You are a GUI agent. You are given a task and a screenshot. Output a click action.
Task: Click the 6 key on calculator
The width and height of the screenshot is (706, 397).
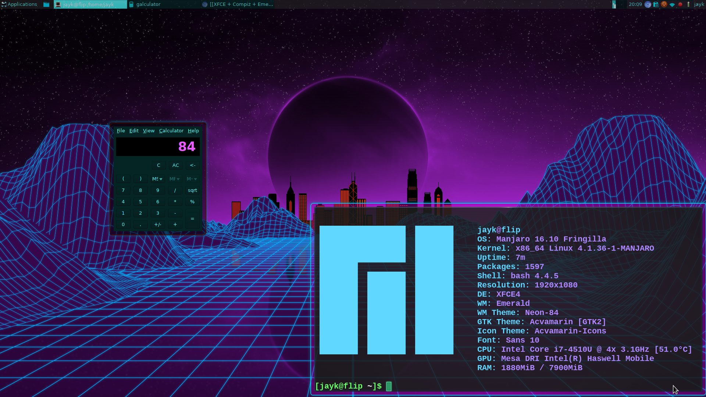(158, 201)
